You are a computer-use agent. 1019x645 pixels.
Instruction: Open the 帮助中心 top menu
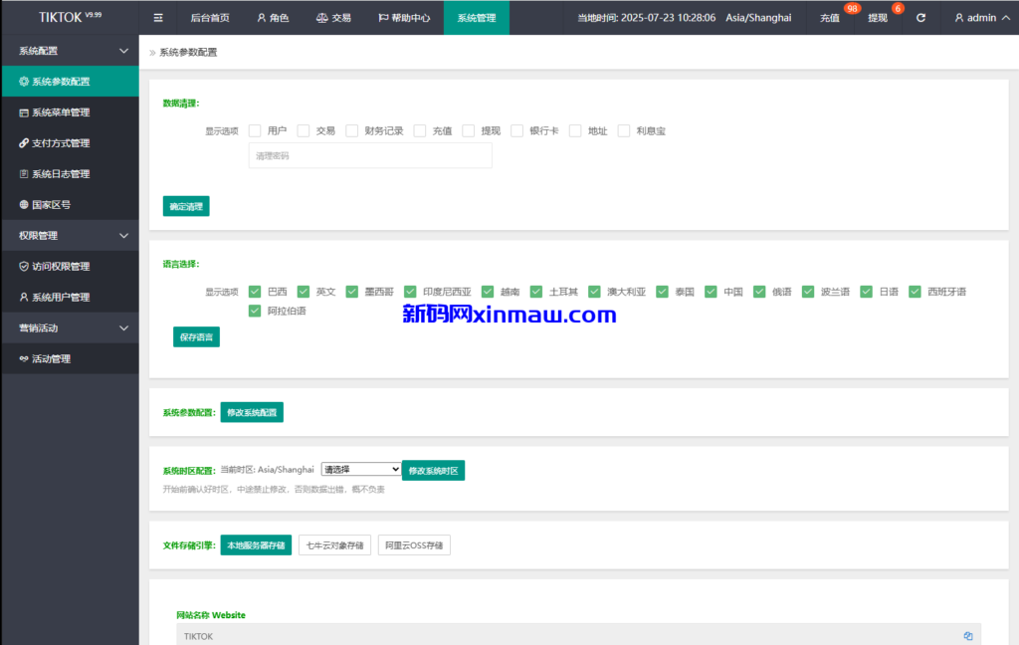(404, 18)
